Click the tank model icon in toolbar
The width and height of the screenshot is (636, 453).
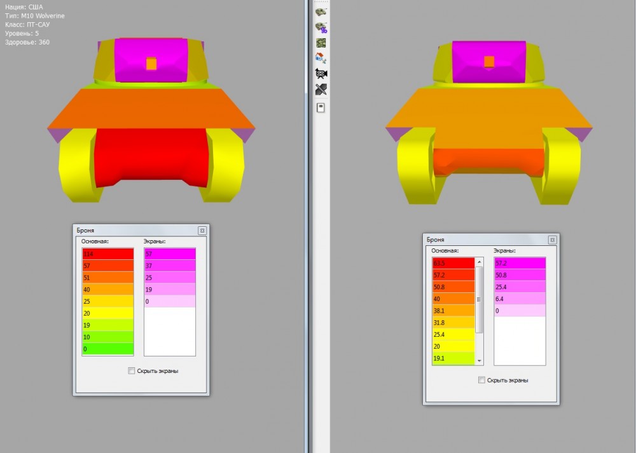point(321,11)
